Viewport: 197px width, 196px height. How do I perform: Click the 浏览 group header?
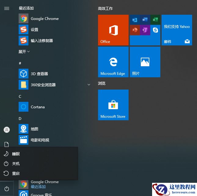point(102,83)
